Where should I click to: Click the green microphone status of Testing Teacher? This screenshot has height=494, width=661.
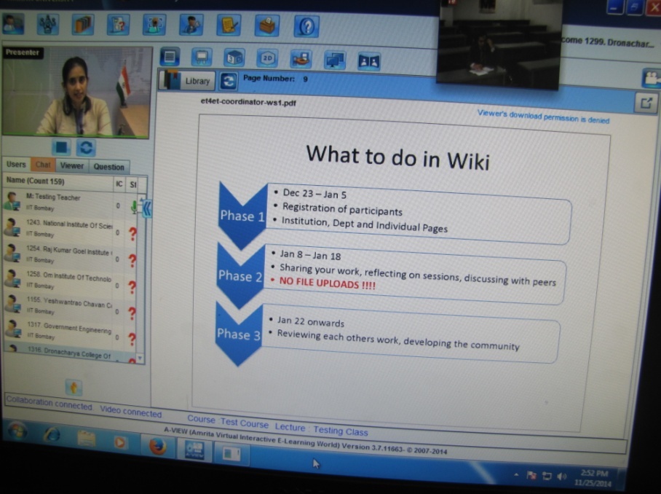click(134, 207)
